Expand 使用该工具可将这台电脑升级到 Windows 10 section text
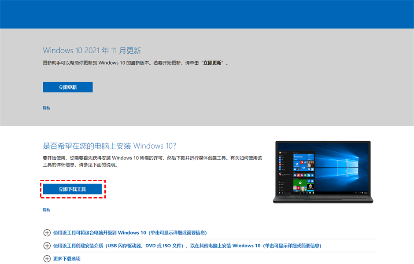414x264 pixels. click(129, 233)
